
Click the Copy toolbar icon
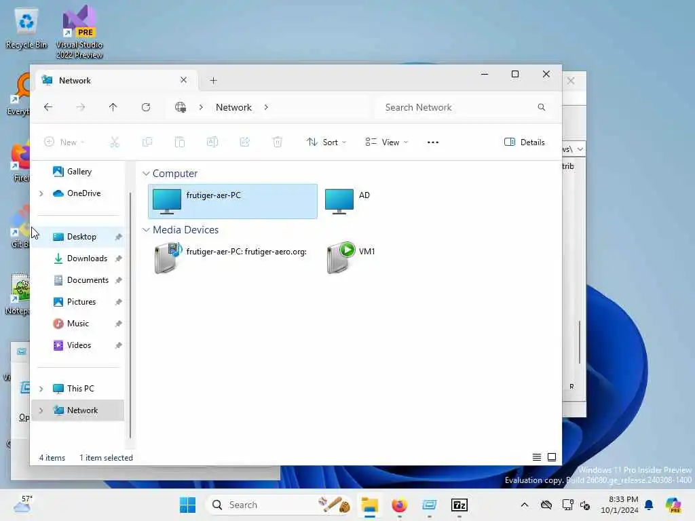pyautogui.click(x=147, y=142)
